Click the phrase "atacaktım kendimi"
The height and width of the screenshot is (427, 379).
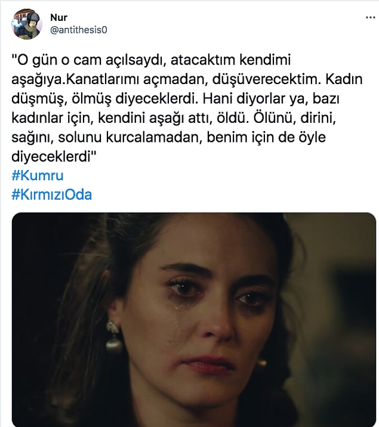(231, 60)
